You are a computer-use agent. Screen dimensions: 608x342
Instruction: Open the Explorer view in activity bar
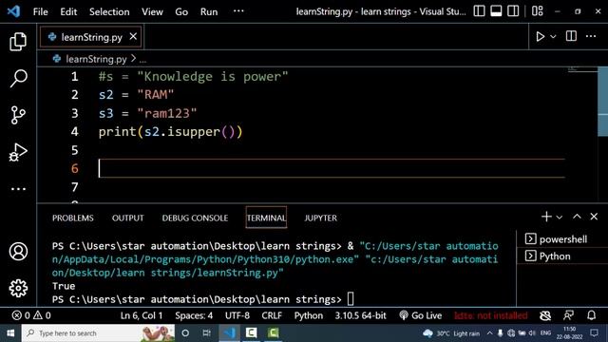[18, 42]
